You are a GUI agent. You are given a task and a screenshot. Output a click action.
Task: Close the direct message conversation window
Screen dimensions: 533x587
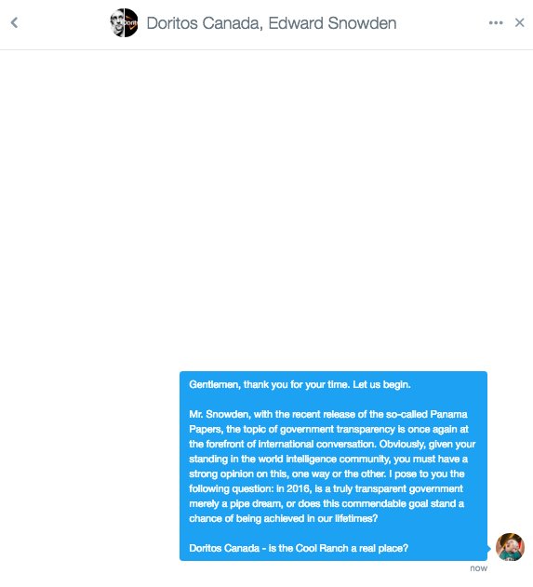point(520,23)
